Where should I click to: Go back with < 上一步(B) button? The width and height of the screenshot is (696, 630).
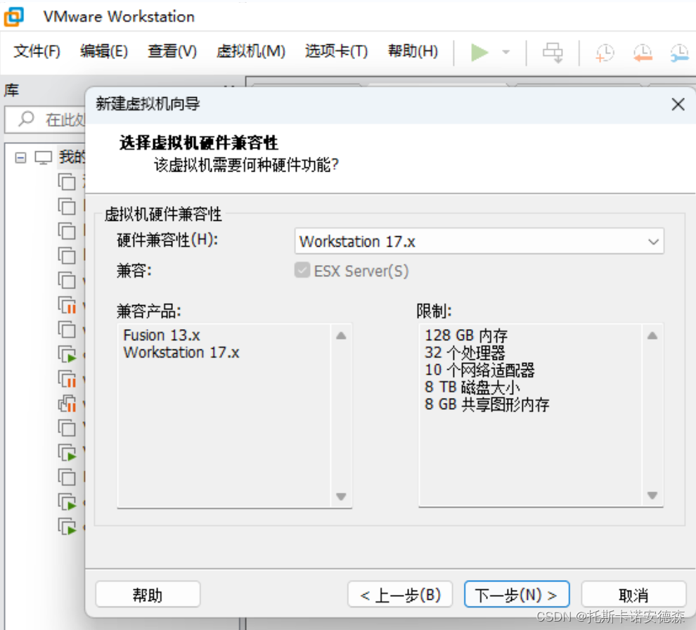(x=400, y=594)
